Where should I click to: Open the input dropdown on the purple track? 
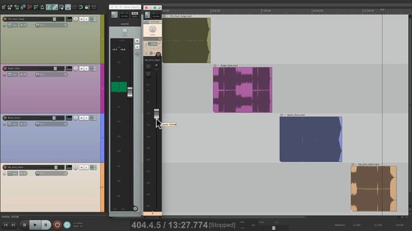tap(51, 74)
